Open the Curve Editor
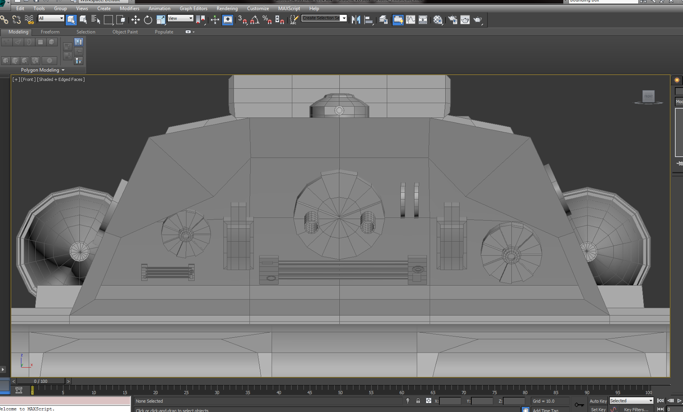This screenshot has height=412, width=683. pos(410,20)
